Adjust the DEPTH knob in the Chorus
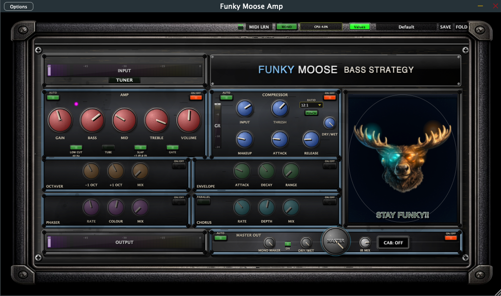This screenshot has width=501, height=296. tap(266, 209)
